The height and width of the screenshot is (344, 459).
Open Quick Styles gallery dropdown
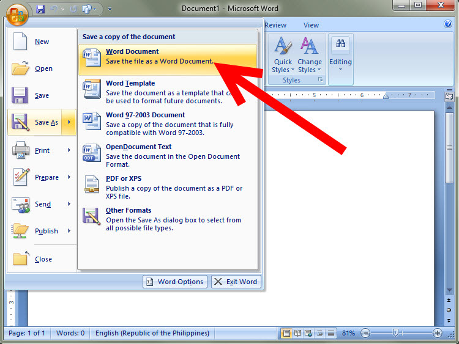click(283, 55)
